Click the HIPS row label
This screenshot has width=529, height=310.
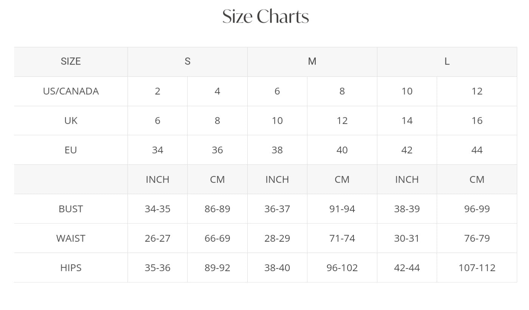coord(71,268)
